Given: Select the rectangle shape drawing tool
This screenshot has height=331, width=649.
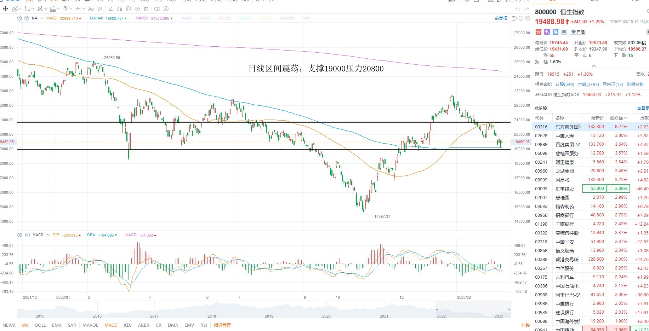Looking at the screenshot, I should (x=27, y=9).
